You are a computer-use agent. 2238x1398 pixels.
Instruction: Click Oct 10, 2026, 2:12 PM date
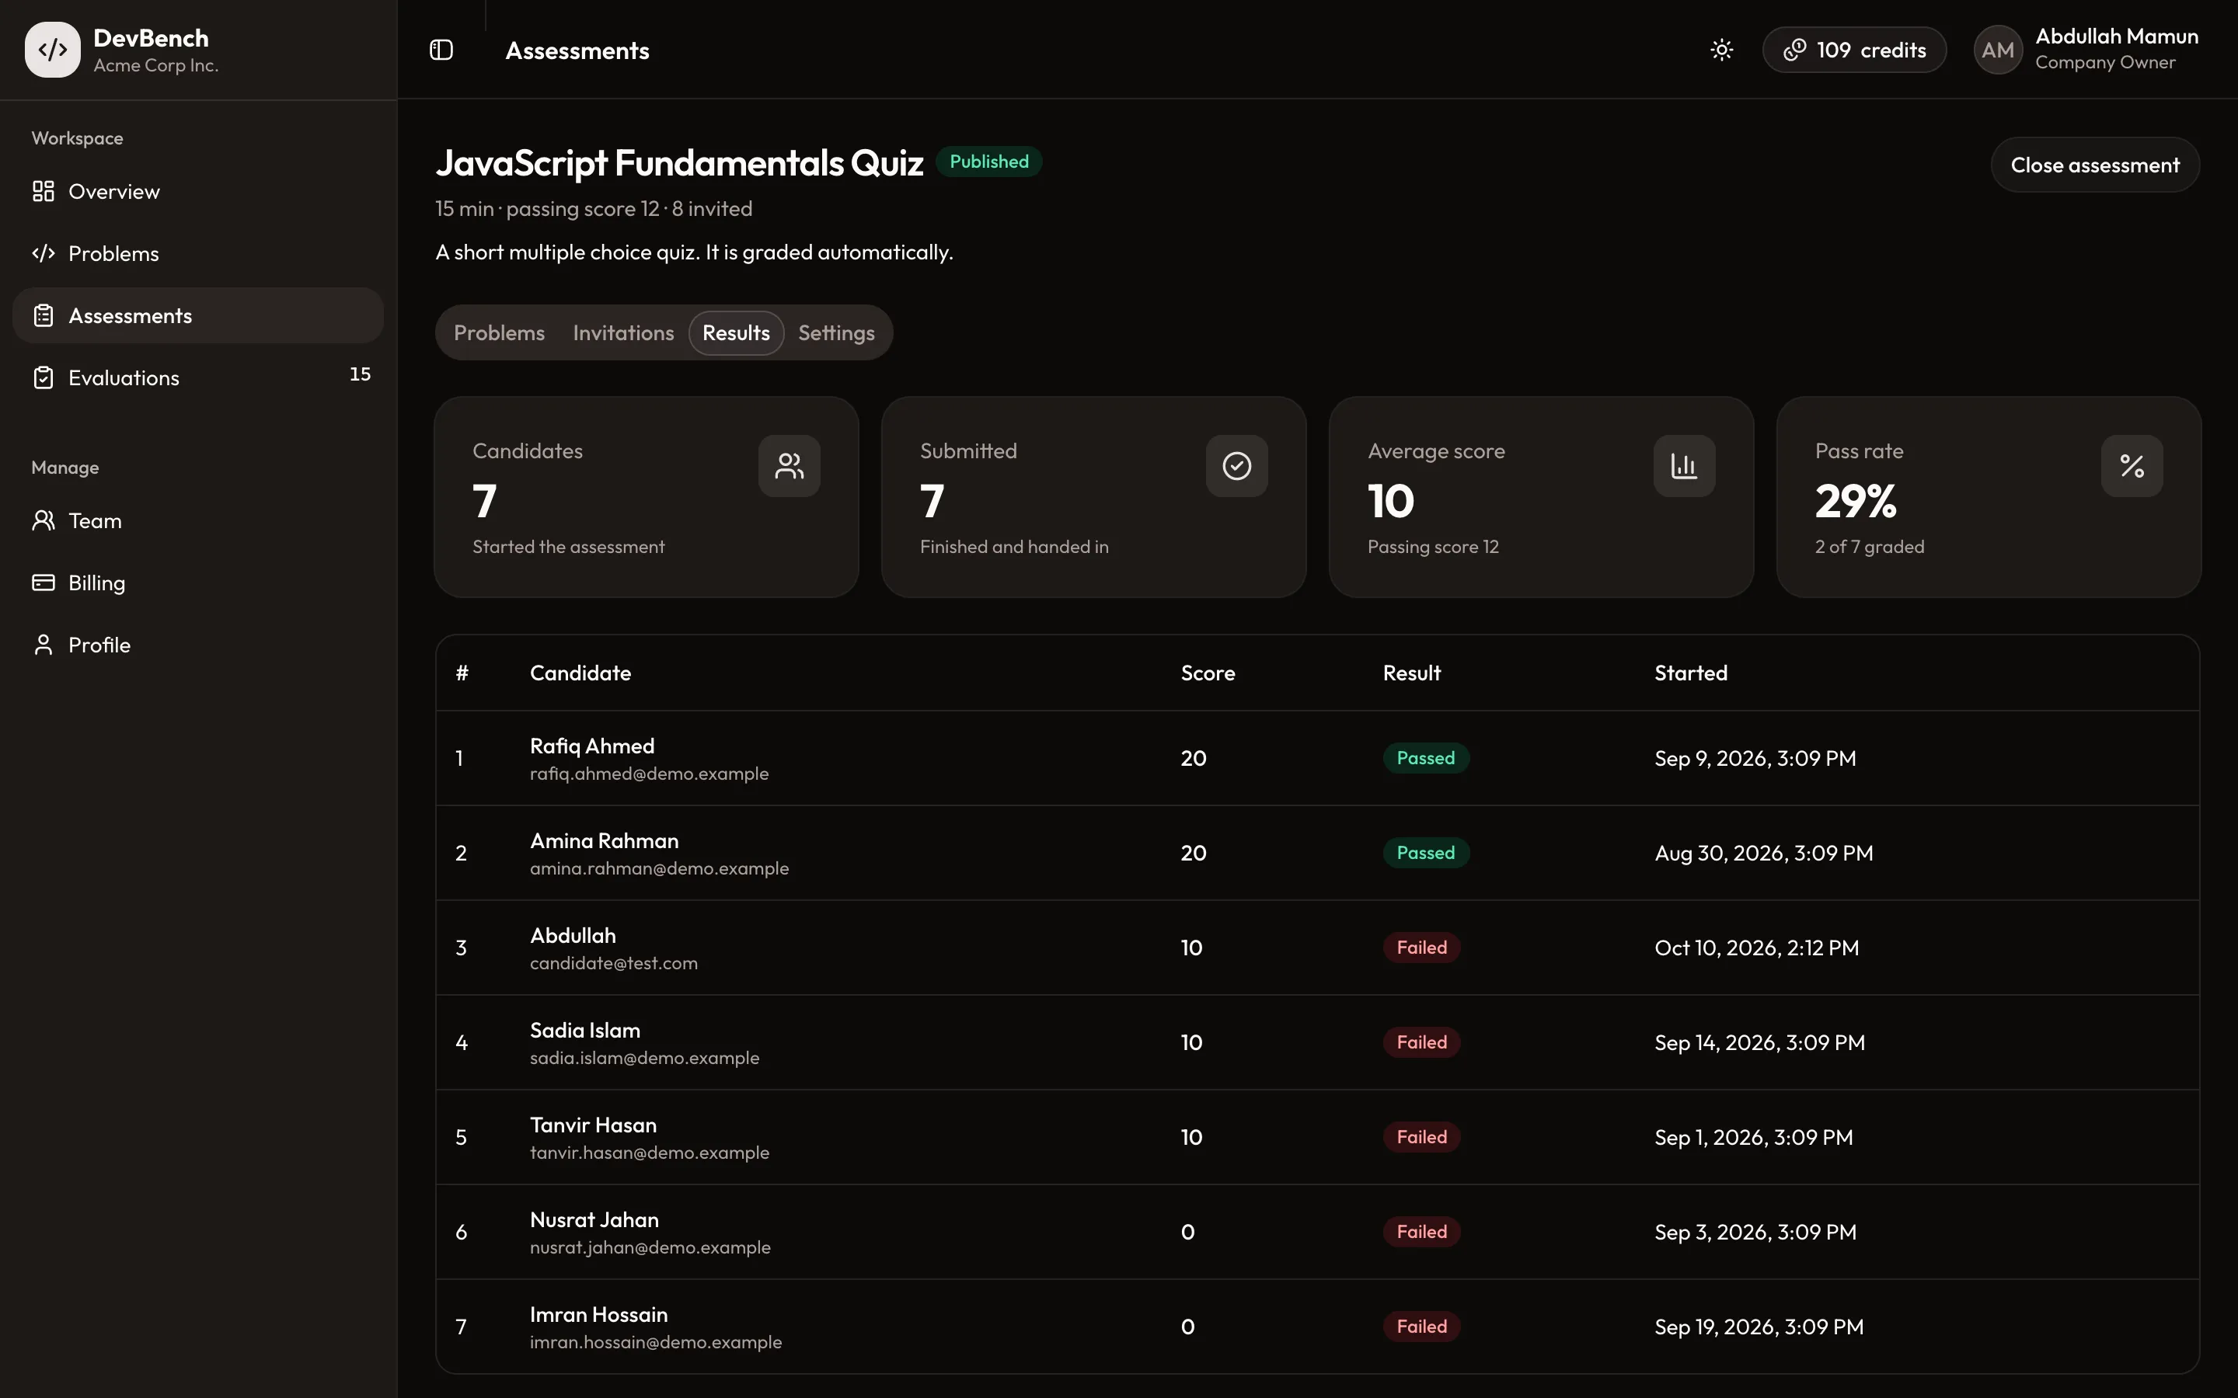(1756, 948)
